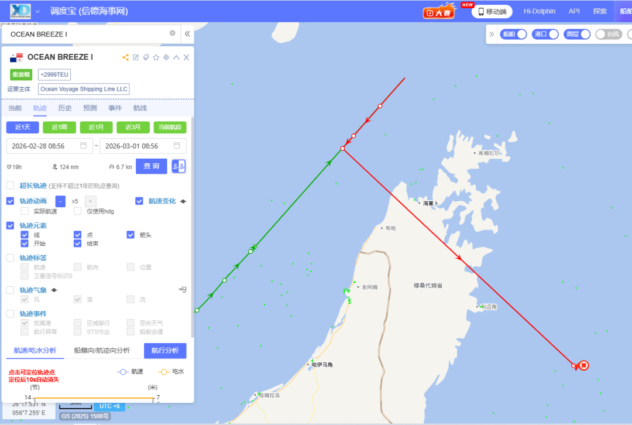Decrease the track animation speed with minus

[60, 201]
